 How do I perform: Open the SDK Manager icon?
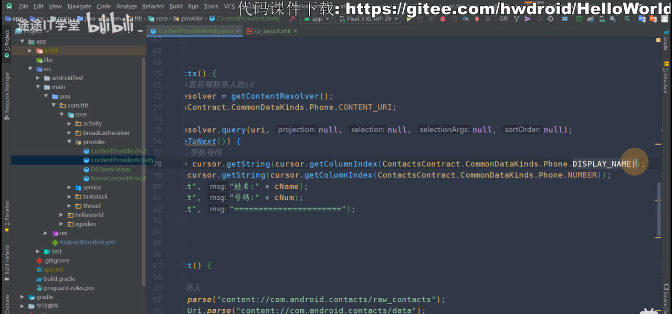(613, 19)
